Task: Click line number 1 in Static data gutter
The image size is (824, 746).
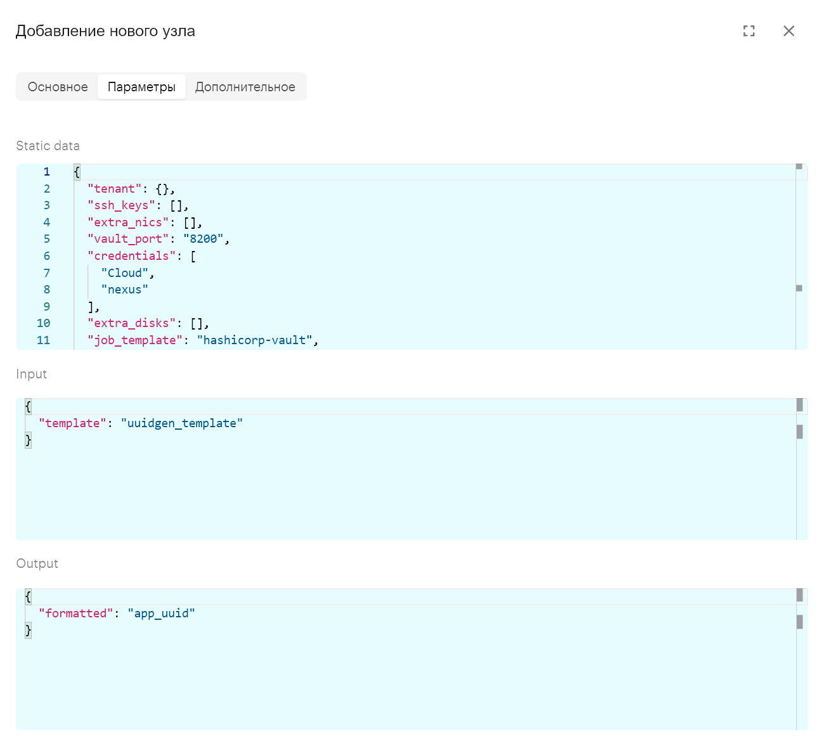Action: point(47,172)
